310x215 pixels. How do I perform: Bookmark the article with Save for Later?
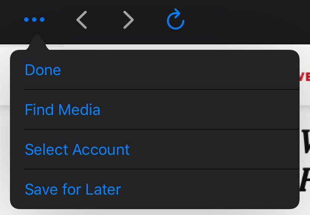pyautogui.click(x=73, y=189)
